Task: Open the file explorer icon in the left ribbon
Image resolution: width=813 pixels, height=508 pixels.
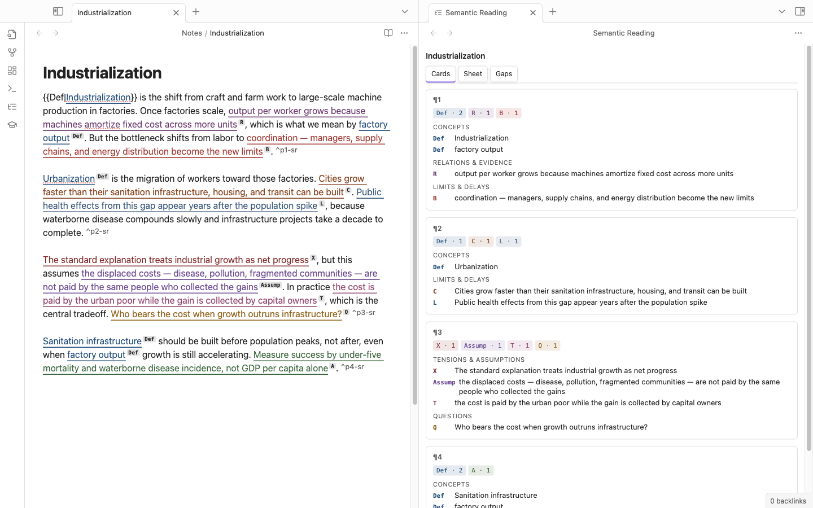Action: point(12,34)
